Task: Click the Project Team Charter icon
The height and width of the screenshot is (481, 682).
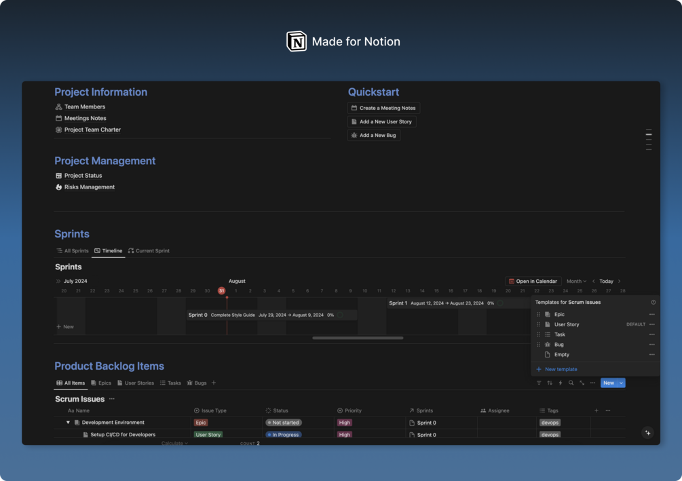Action: point(59,130)
